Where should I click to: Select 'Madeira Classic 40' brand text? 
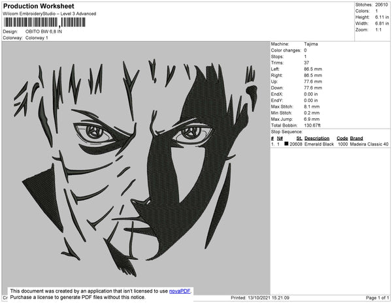[369, 144]
